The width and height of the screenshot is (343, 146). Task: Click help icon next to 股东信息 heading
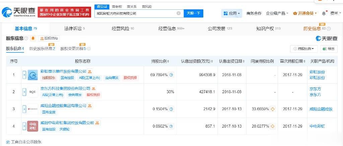(x=26, y=38)
